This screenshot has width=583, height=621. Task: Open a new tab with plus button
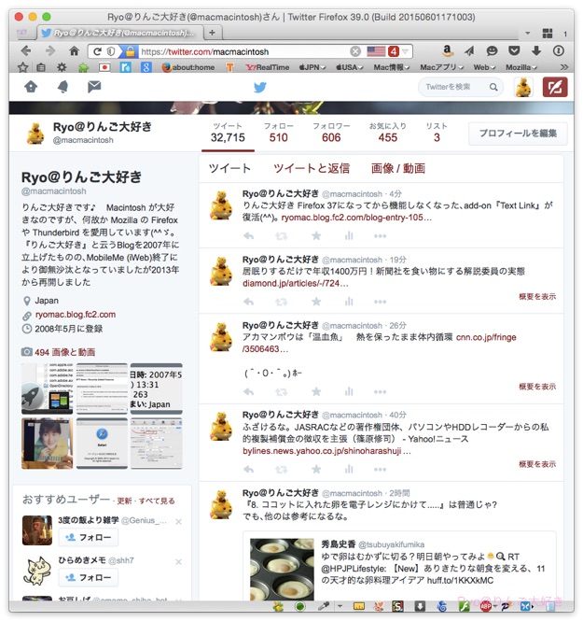[x=213, y=33]
